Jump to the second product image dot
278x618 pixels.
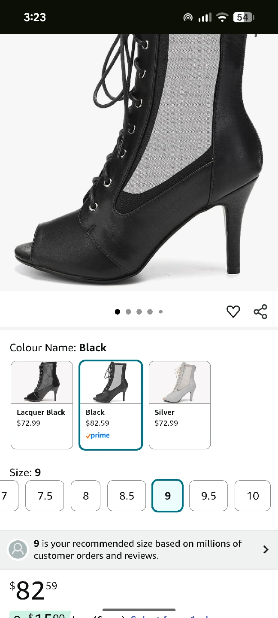coord(128,312)
